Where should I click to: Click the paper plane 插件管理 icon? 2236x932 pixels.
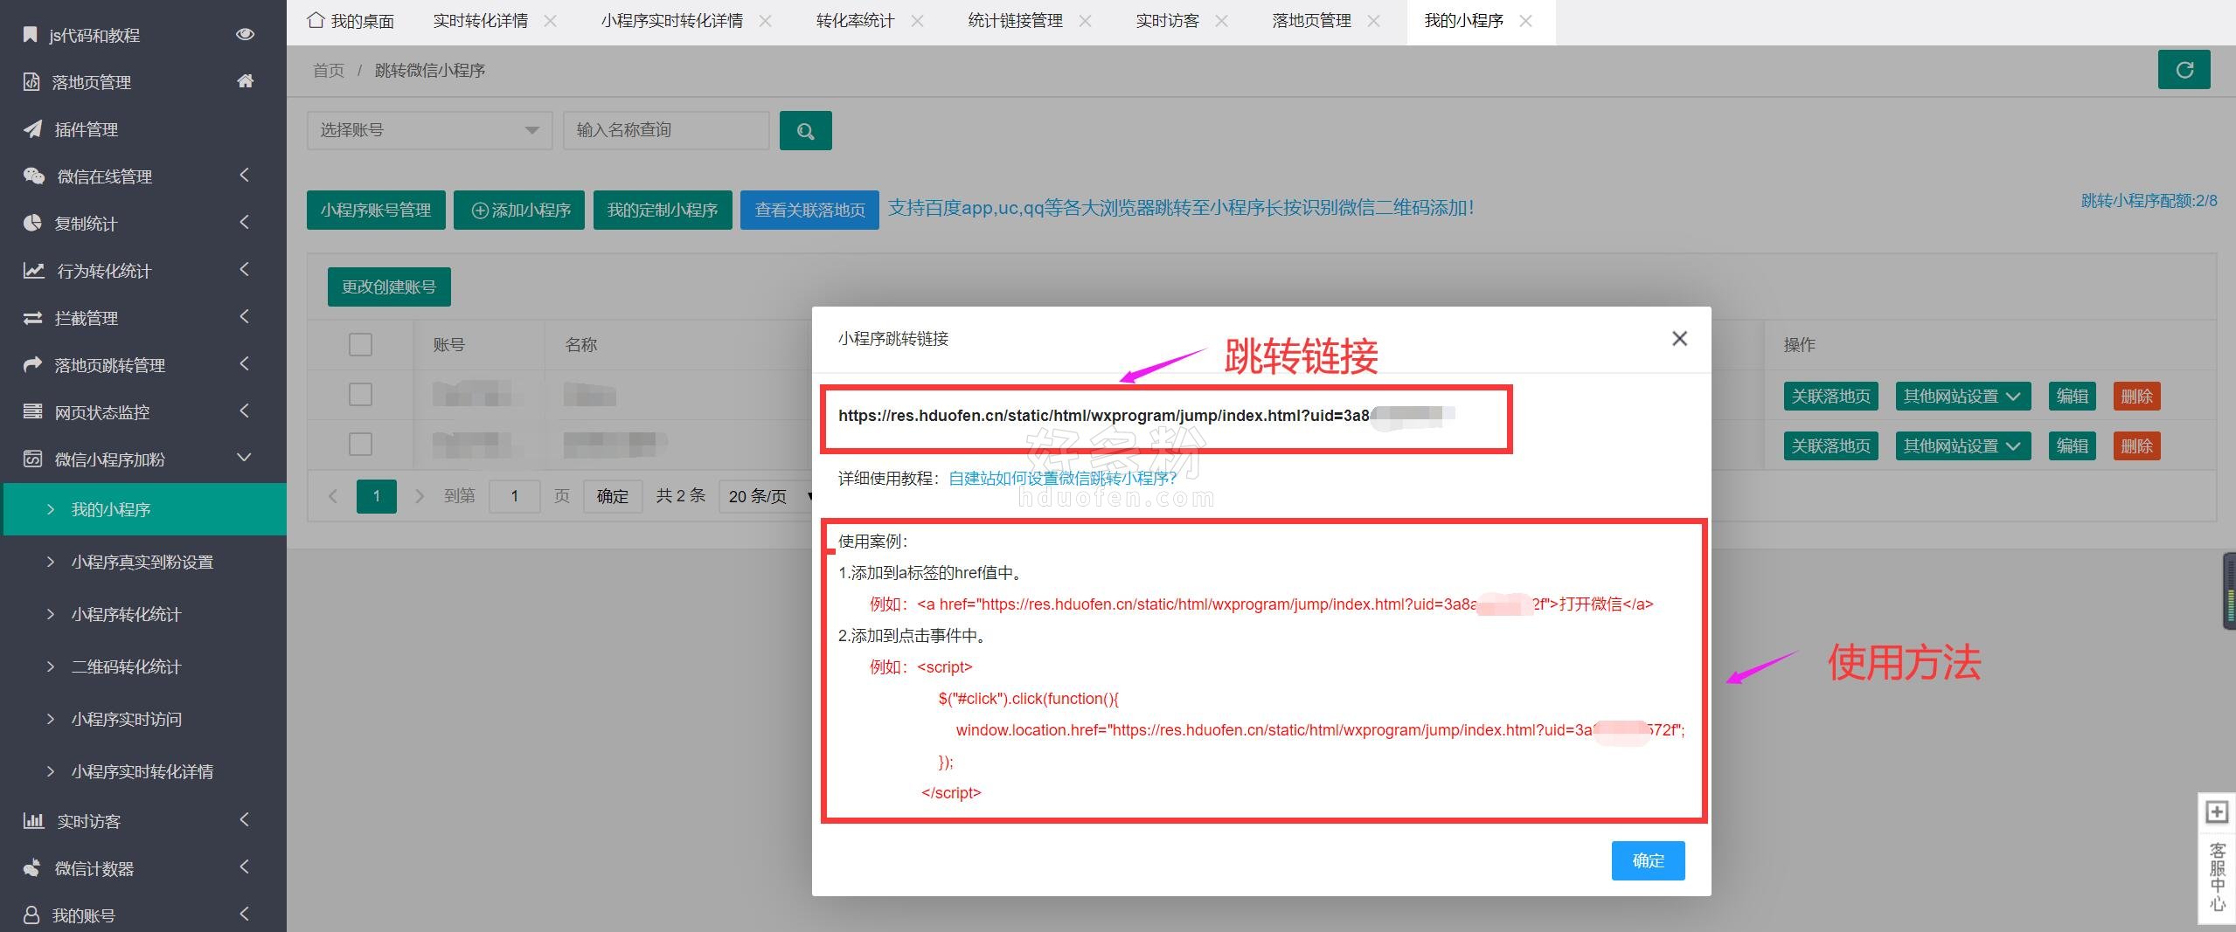(x=32, y=129)
